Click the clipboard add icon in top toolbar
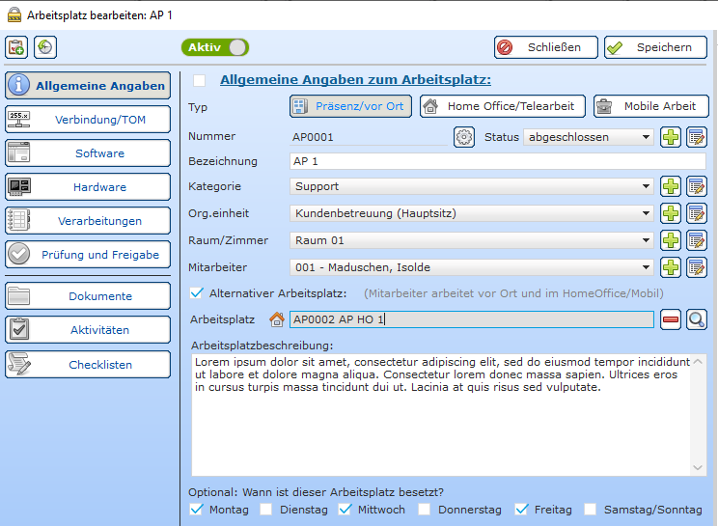The image size is (718, 526). [16, 47]
